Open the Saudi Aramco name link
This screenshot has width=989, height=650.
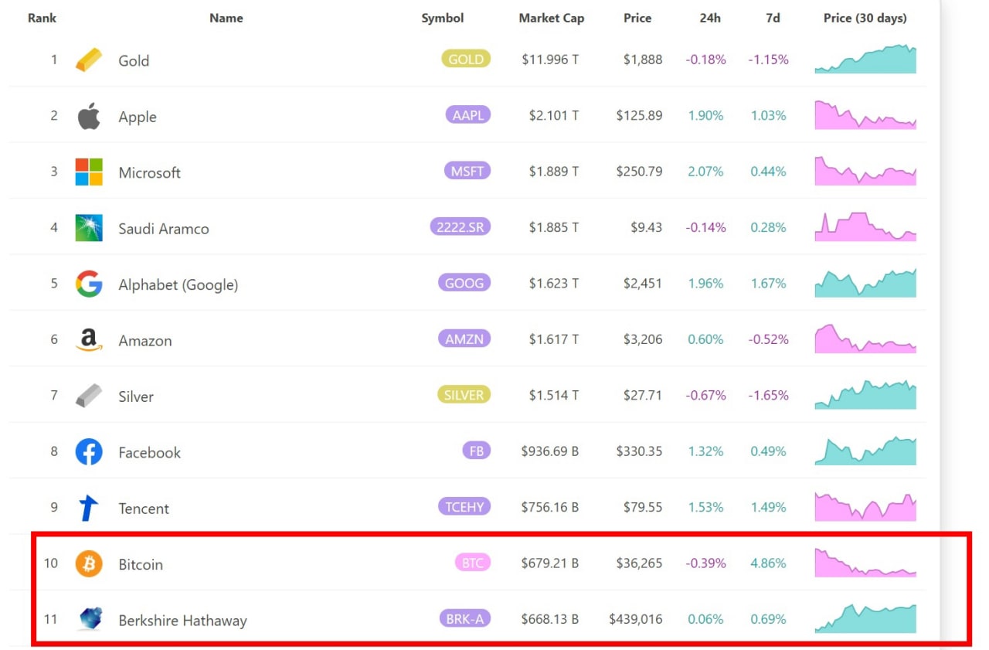tap(164, 229)
